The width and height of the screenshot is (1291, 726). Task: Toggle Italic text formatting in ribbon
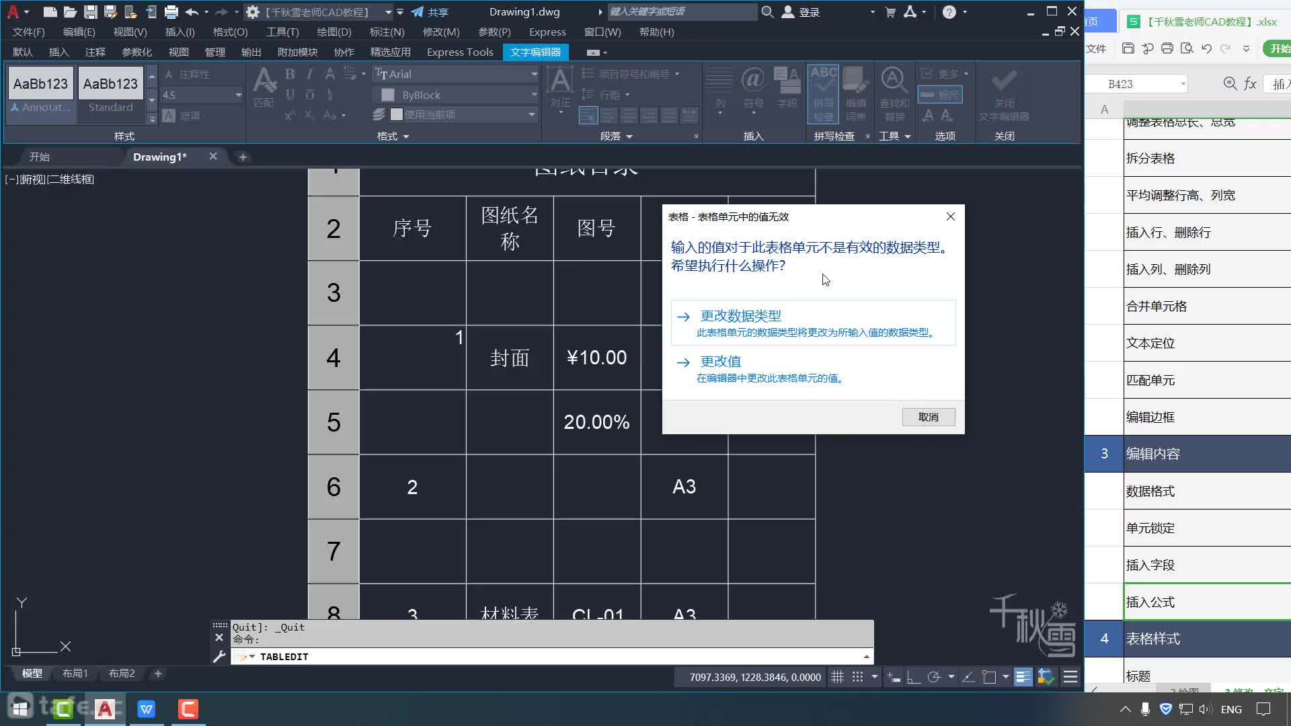click(310, 74)
